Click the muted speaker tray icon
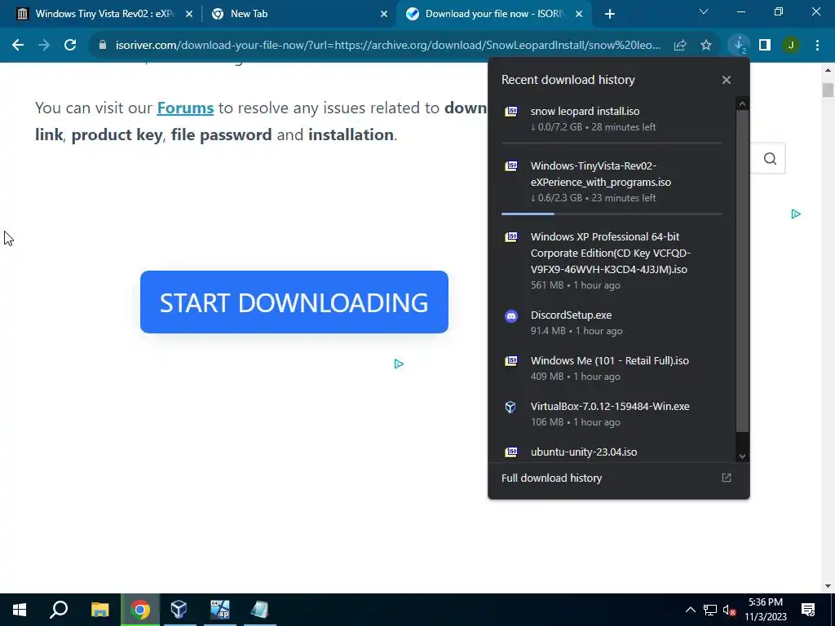The width and height of the screenshot is (835, 626). [x=729, y=610]
